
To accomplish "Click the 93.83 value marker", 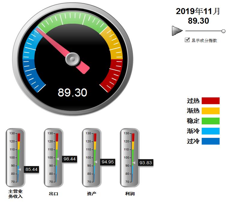I will click(146, 163).
